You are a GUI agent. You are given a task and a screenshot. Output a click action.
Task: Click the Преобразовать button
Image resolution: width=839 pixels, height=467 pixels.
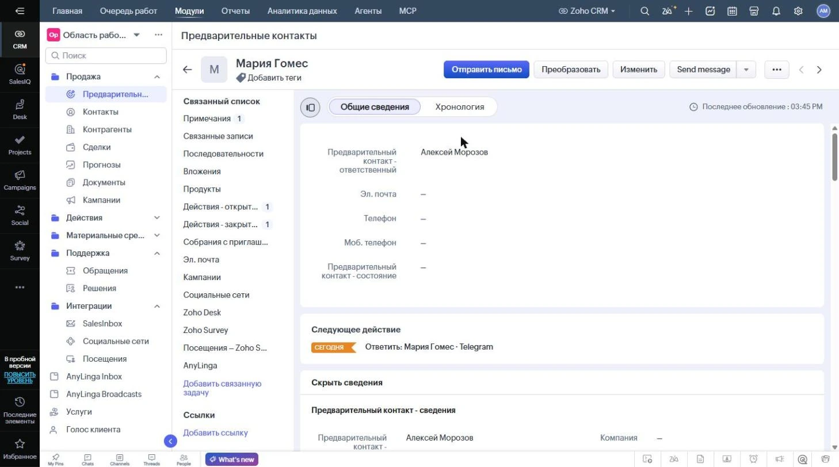pos(571,70)
